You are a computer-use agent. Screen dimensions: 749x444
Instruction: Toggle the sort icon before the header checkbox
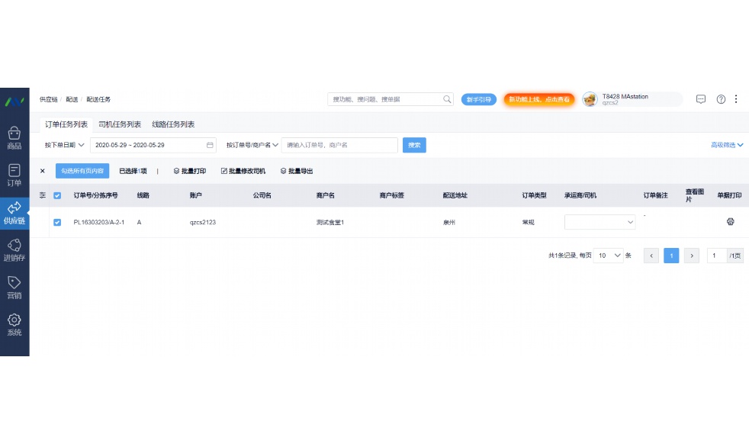click(x=43, y=195)
